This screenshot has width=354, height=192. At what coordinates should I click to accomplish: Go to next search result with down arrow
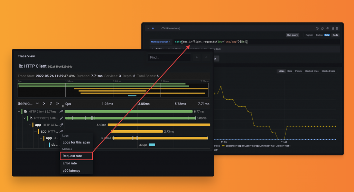click(x=197, y=57)
